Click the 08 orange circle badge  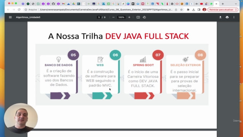[x=200, y=55]
